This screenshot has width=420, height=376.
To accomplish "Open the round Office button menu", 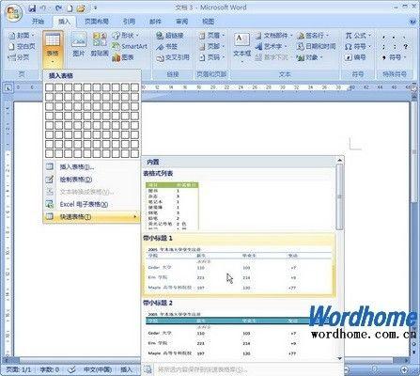I will [13, 13].
